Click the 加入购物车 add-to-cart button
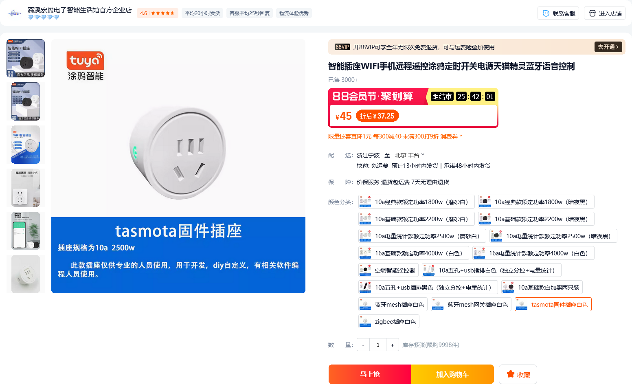 point(452,374)
